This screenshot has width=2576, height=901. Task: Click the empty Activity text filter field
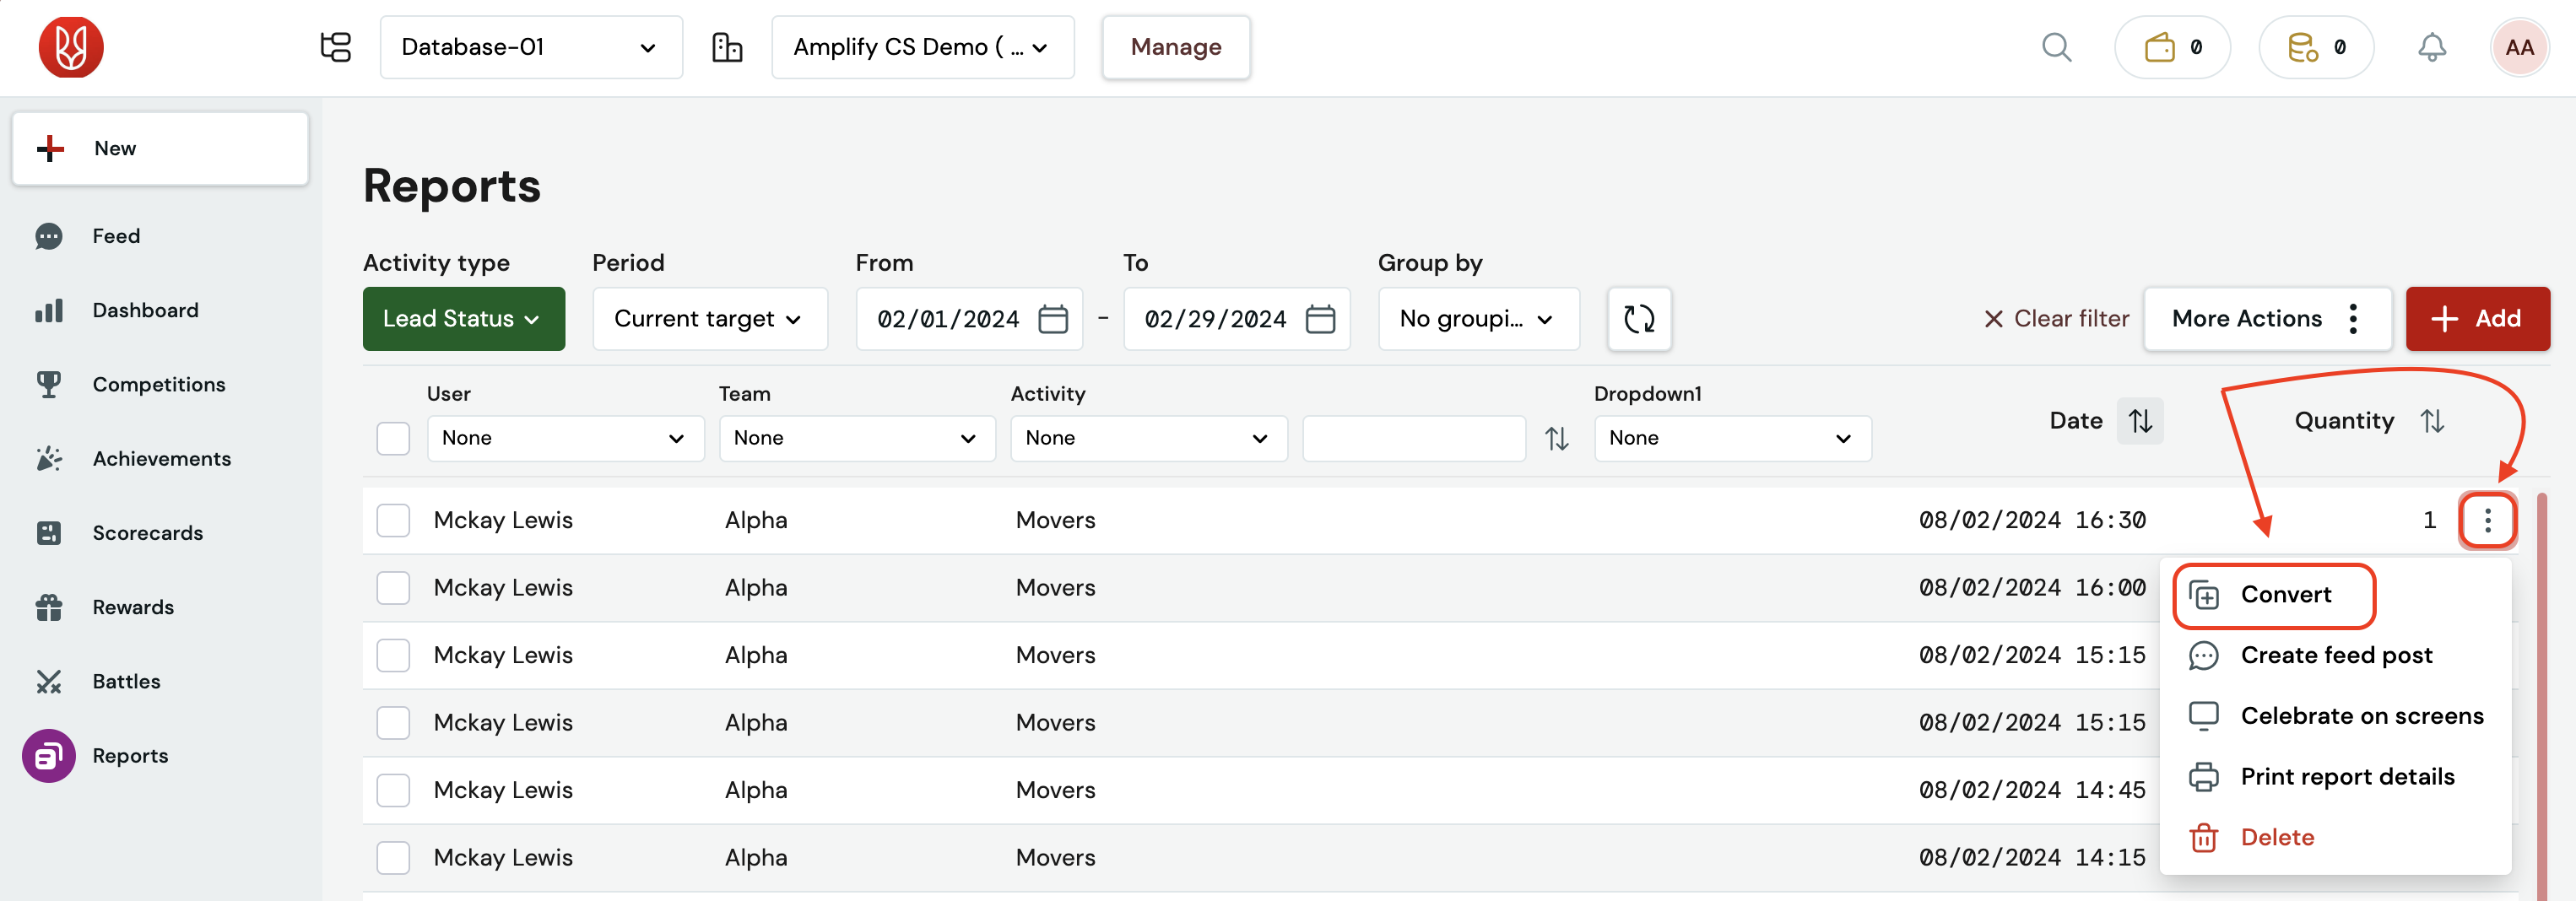pos(1413,438)
